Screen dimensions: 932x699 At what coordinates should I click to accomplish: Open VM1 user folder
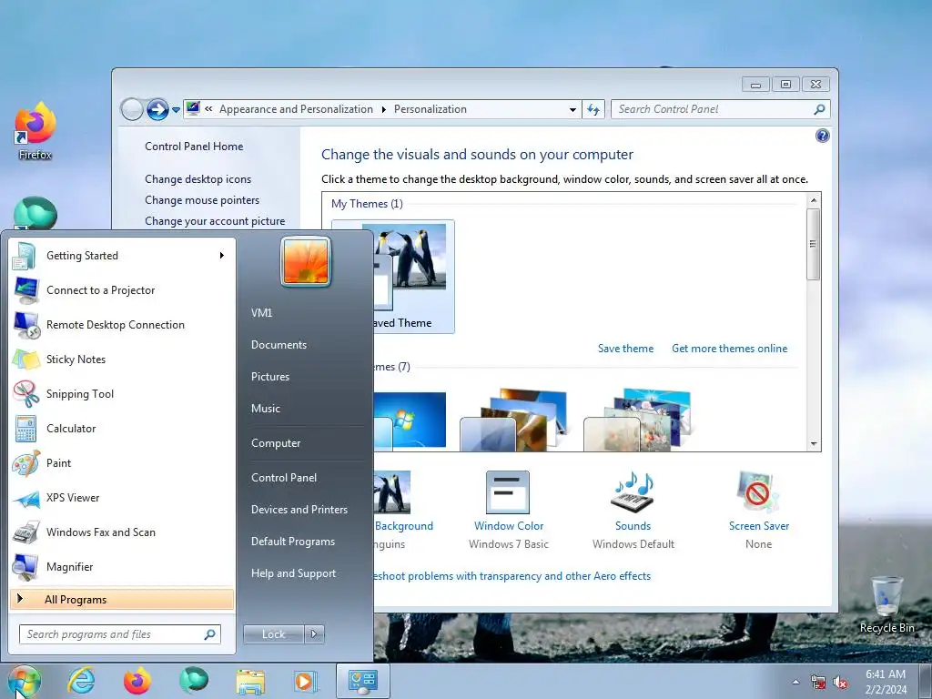[x=261, y=313]
